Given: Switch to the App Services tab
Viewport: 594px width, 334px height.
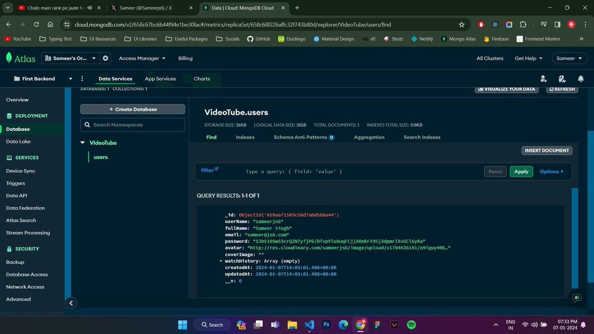Looking at the screenshot, I should (x=160, y=79).
